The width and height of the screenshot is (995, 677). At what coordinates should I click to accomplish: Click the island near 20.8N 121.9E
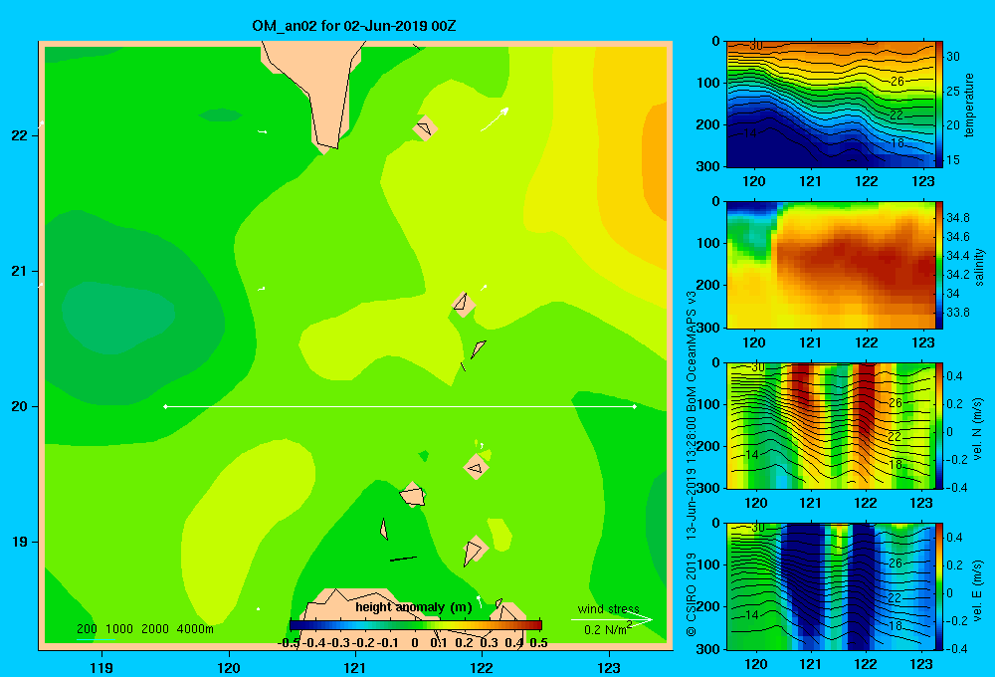click(x=464, y=305)
